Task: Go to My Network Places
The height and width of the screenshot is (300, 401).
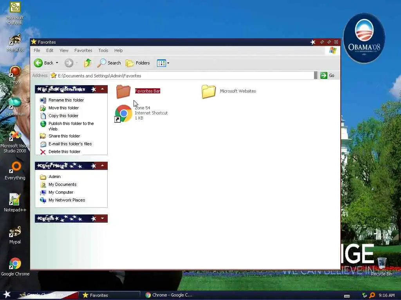Action: (x=67, y=200)
